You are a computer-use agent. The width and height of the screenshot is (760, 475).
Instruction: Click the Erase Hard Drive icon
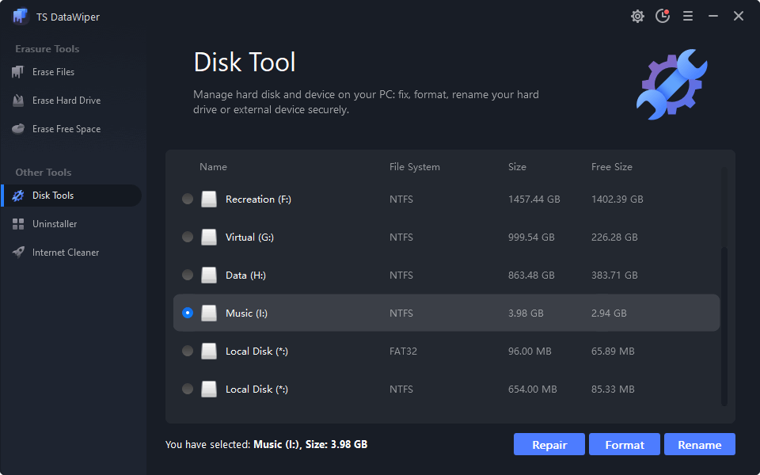click(x=18, y=101)
